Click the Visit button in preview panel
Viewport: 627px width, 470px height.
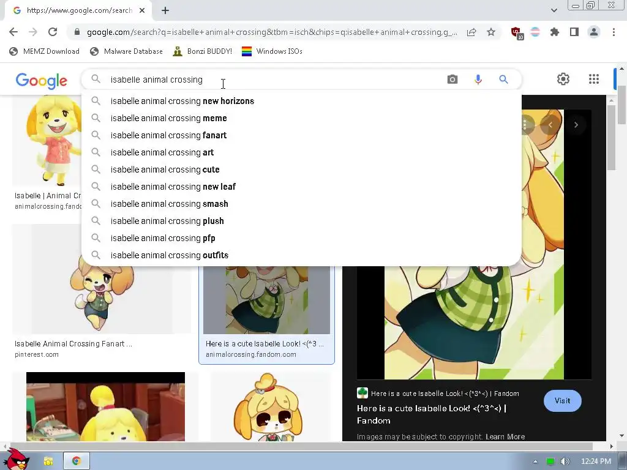point(562,400)
